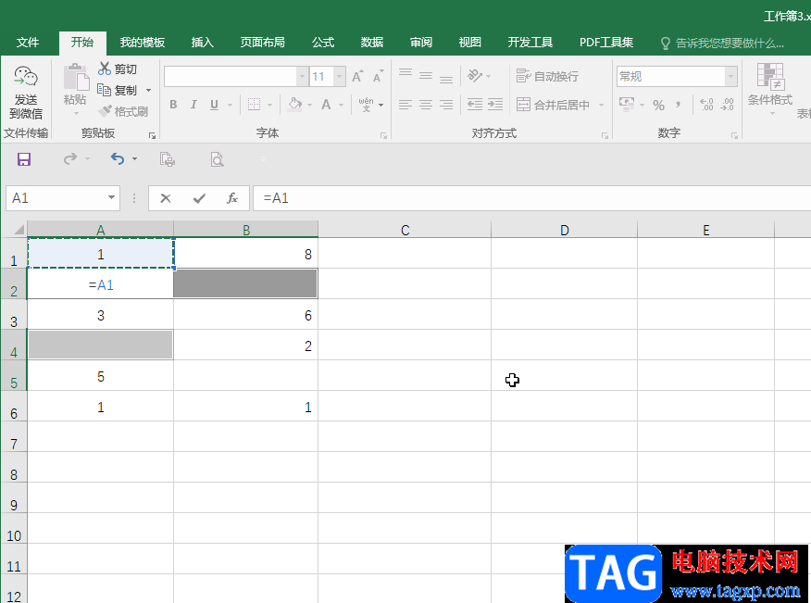Apply comma style format
Viewport: 811px width, 603px height.
[x=678, y=105]
